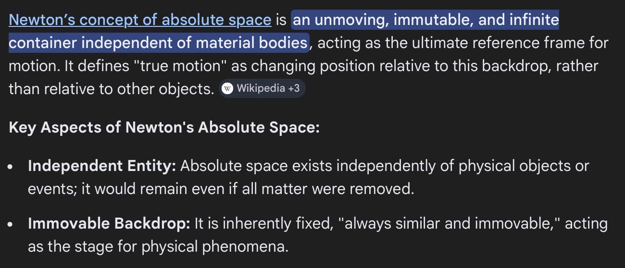Click the bold "Independent Entity:" label

point(102,166)
